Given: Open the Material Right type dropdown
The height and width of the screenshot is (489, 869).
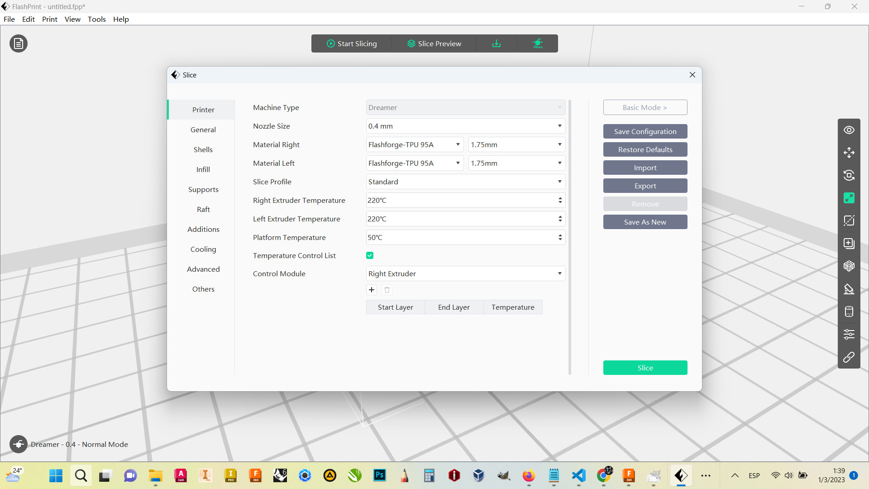Looking at the screenshot, I should point(415,144).
